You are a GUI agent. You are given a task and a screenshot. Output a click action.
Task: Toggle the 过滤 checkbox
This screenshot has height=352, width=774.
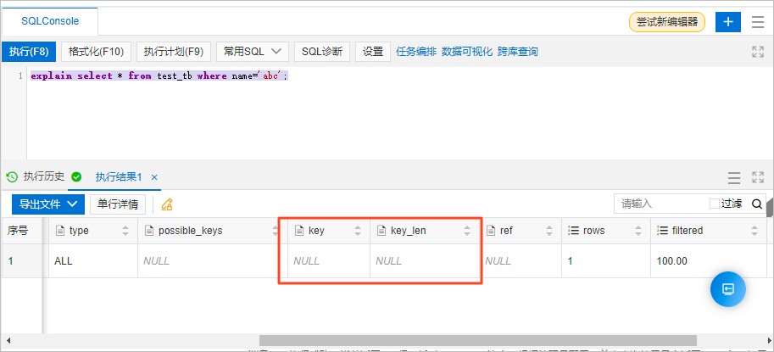[714, 204]
